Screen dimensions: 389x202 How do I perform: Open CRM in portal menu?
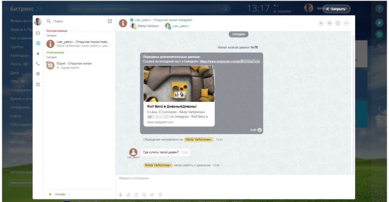(14, 81)
